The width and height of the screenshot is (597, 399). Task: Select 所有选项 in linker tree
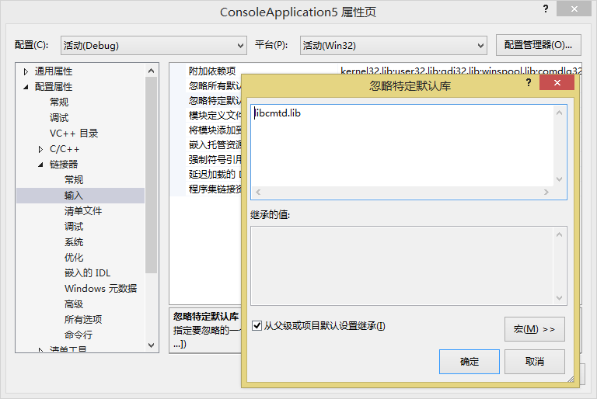[x=82, y=320]
